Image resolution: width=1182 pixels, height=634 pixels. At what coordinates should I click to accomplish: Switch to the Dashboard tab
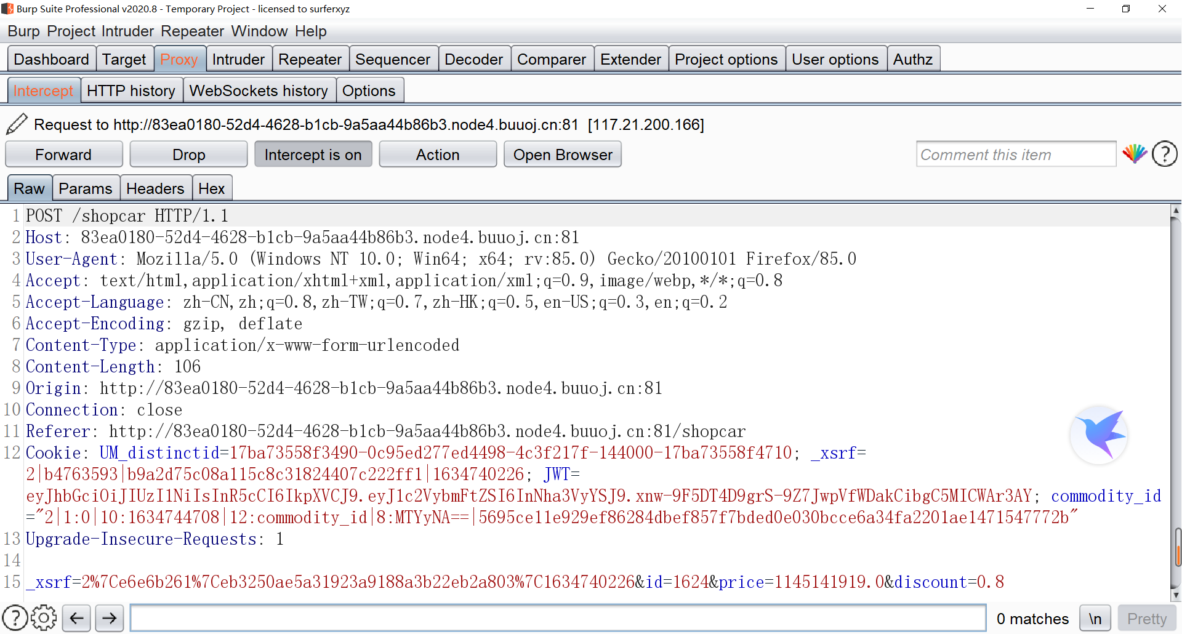click(x=52, y=59)
